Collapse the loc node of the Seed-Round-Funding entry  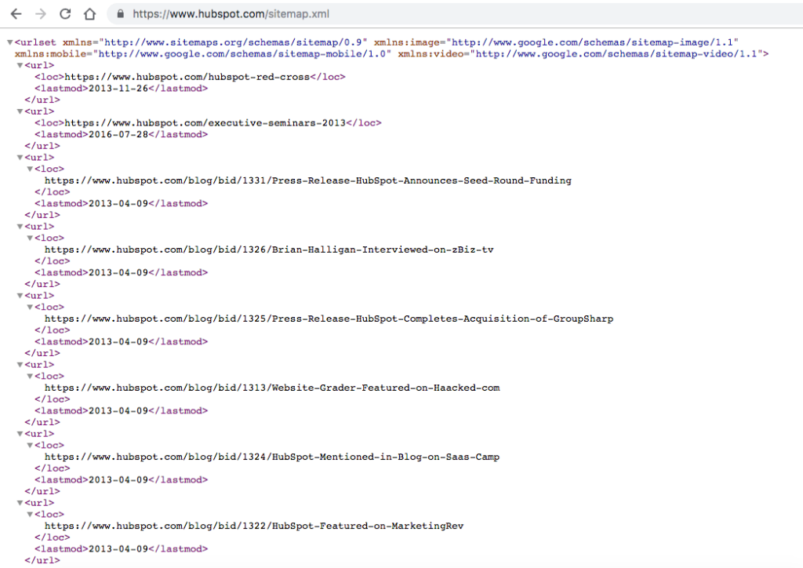[x=30, y=169]
